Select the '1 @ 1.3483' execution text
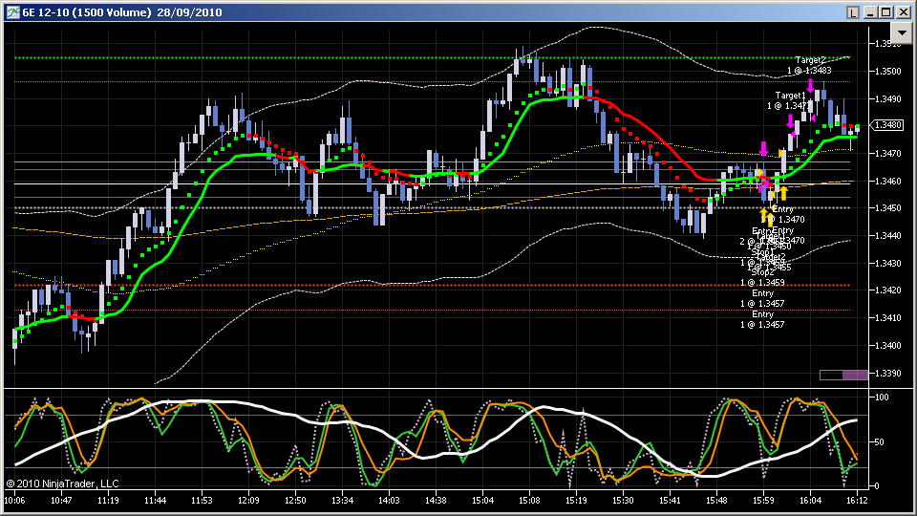 [x=809, y=70]
